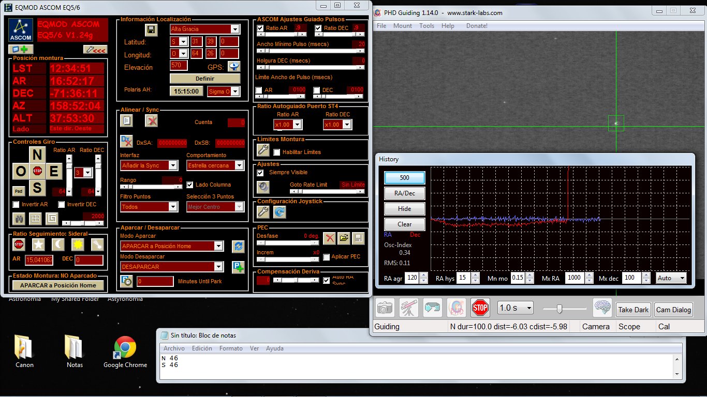
Task: Click the floppy disk save location icon
Action: 151,29
